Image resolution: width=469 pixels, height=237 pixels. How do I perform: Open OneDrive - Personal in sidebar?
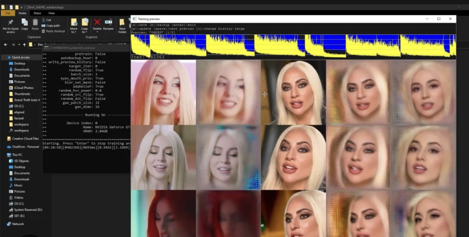coord(23,147)
